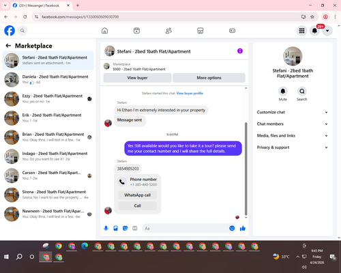Reload the page in Chrome
The image size is (341, 273).
pyautogui.click(x=25, y=17)
